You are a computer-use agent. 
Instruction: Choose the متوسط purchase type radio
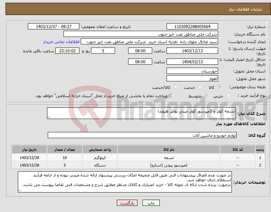[x=206, y=95]
